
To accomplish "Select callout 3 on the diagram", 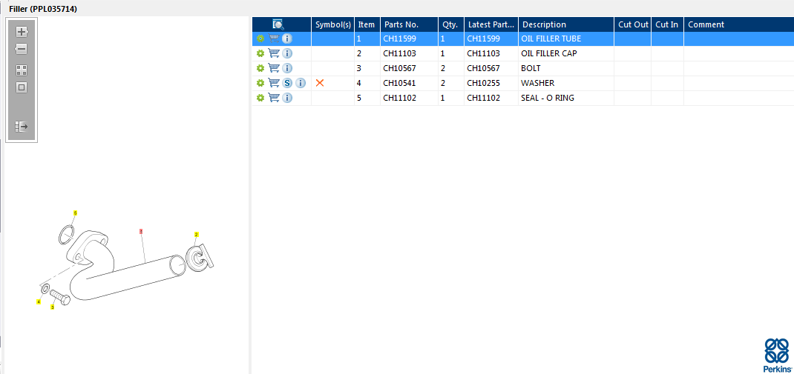I will pos(52,307).
